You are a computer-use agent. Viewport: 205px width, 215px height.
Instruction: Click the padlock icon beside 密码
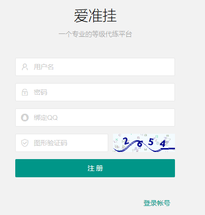pyautogui.click(x=25, y=92)
